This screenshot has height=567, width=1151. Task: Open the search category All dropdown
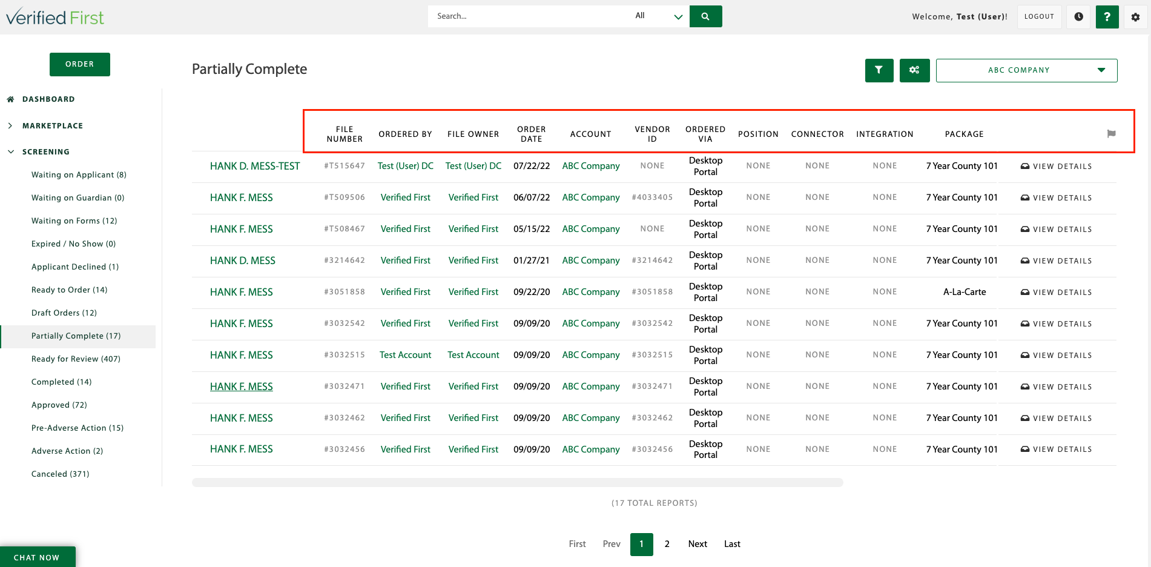coord(659,16)
